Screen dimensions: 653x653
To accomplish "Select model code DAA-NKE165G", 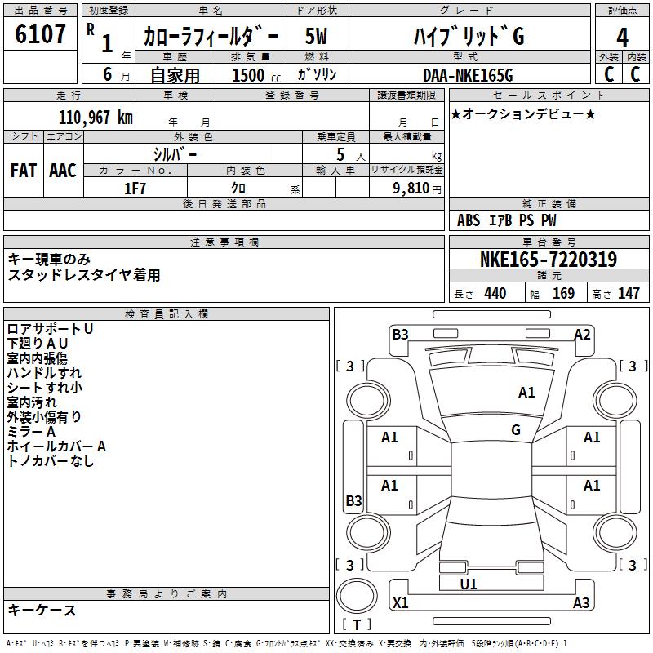I will [x=468, y=75].
